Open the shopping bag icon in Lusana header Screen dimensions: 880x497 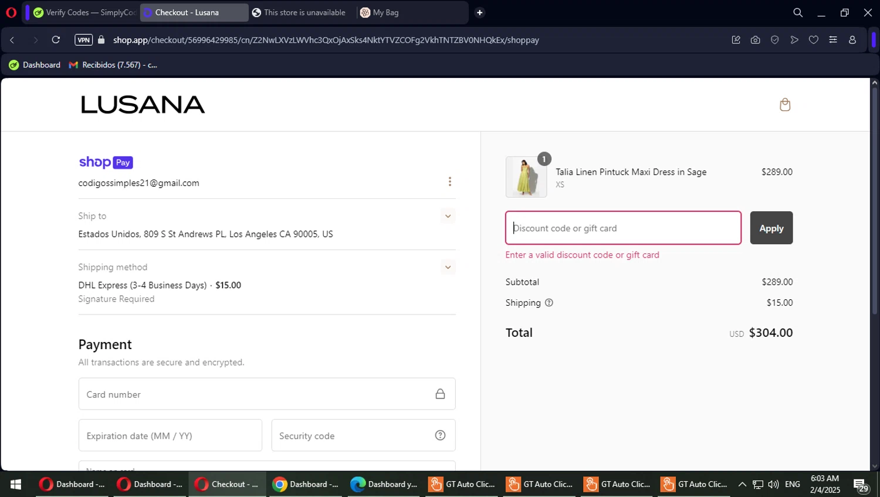pos(785,105)
